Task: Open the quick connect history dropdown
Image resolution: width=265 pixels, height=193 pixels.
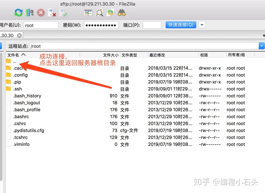Action: point(202,25)
